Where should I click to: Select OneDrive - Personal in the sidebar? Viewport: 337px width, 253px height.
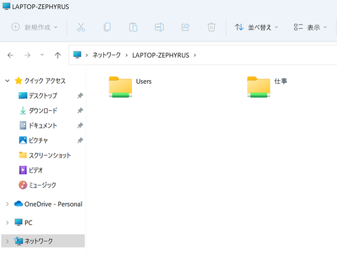[x=48, y=204]
